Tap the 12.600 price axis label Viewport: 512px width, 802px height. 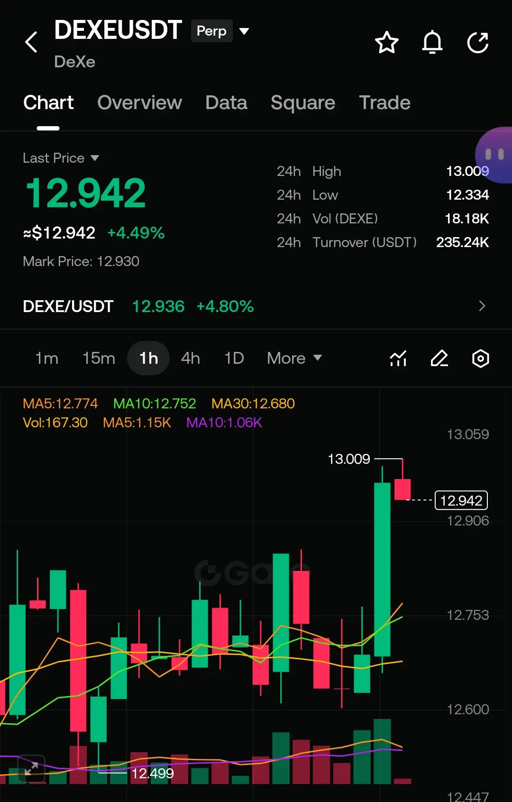(468, 710)
